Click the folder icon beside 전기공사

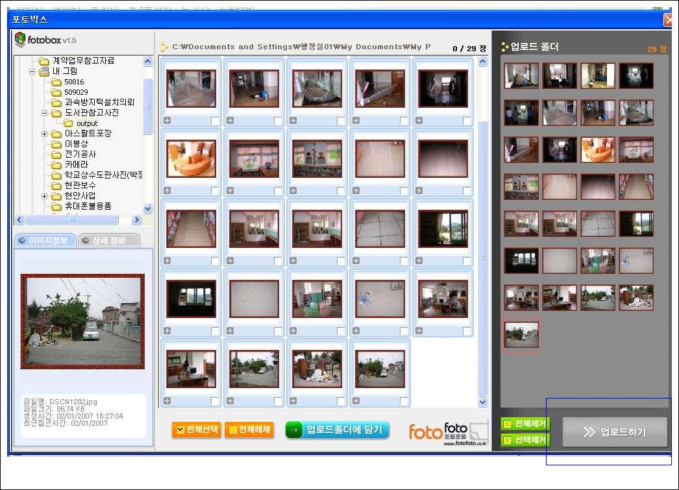pos(56,154)
